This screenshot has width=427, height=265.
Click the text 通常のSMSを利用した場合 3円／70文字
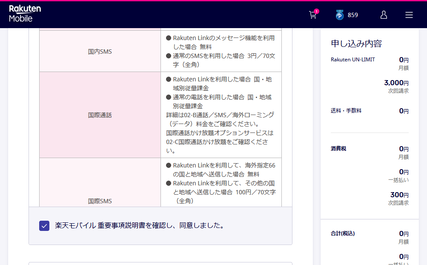tap(224, 60)
